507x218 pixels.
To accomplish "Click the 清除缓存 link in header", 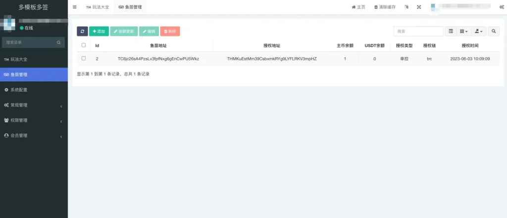I will pos(385,7).
